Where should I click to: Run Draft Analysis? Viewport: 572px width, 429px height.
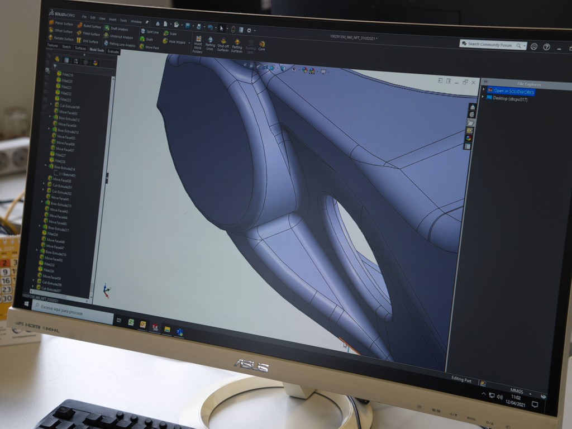(x=117, y=28)
